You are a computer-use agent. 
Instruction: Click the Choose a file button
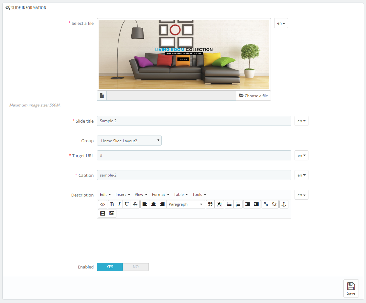pos(253,96)
